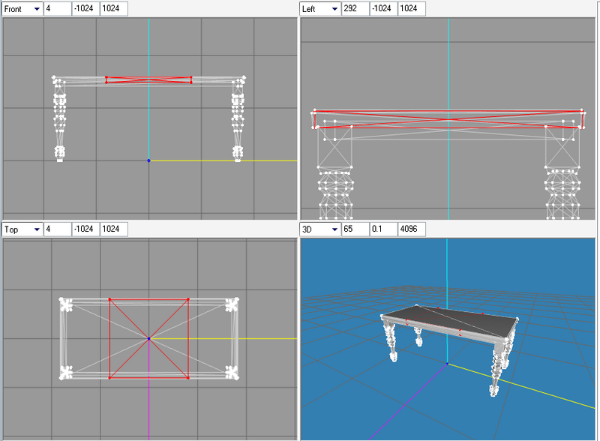
Task: Click the origin point at the center of Top view
Action: [x=149, y=340]
